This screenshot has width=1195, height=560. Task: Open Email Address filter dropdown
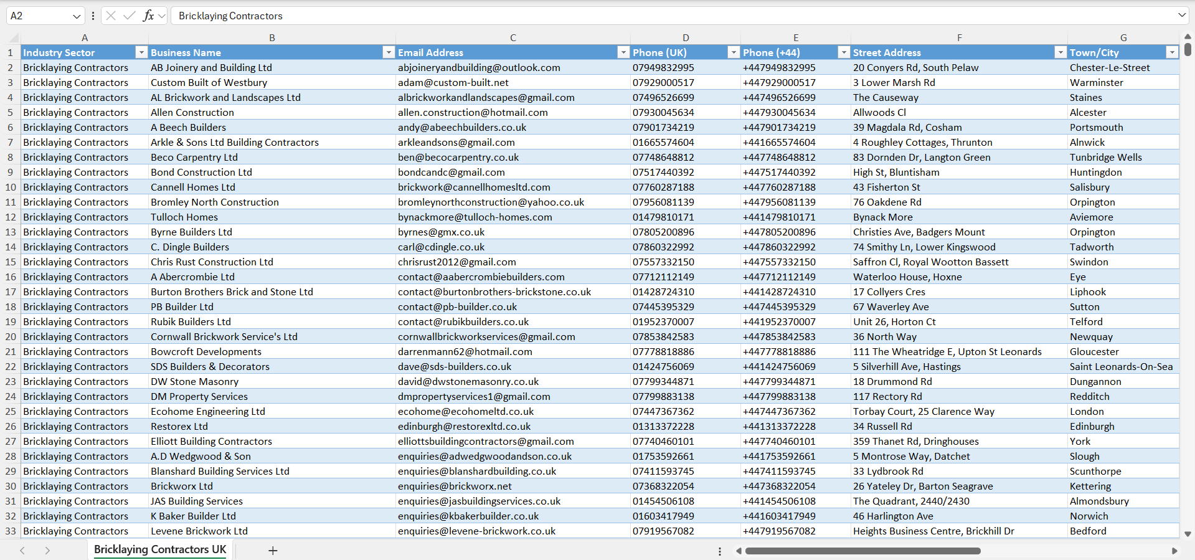[623, 52]
